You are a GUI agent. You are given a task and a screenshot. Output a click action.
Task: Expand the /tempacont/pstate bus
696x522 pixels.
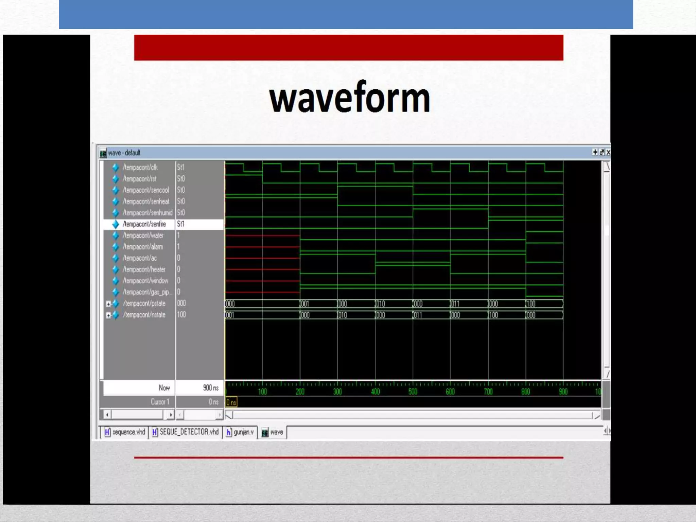[x=108, y=304]
